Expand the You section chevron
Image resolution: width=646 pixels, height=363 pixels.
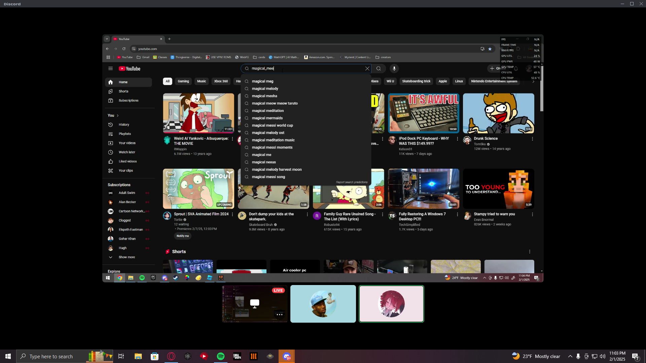pyautogui.click(x=117, y=116)
